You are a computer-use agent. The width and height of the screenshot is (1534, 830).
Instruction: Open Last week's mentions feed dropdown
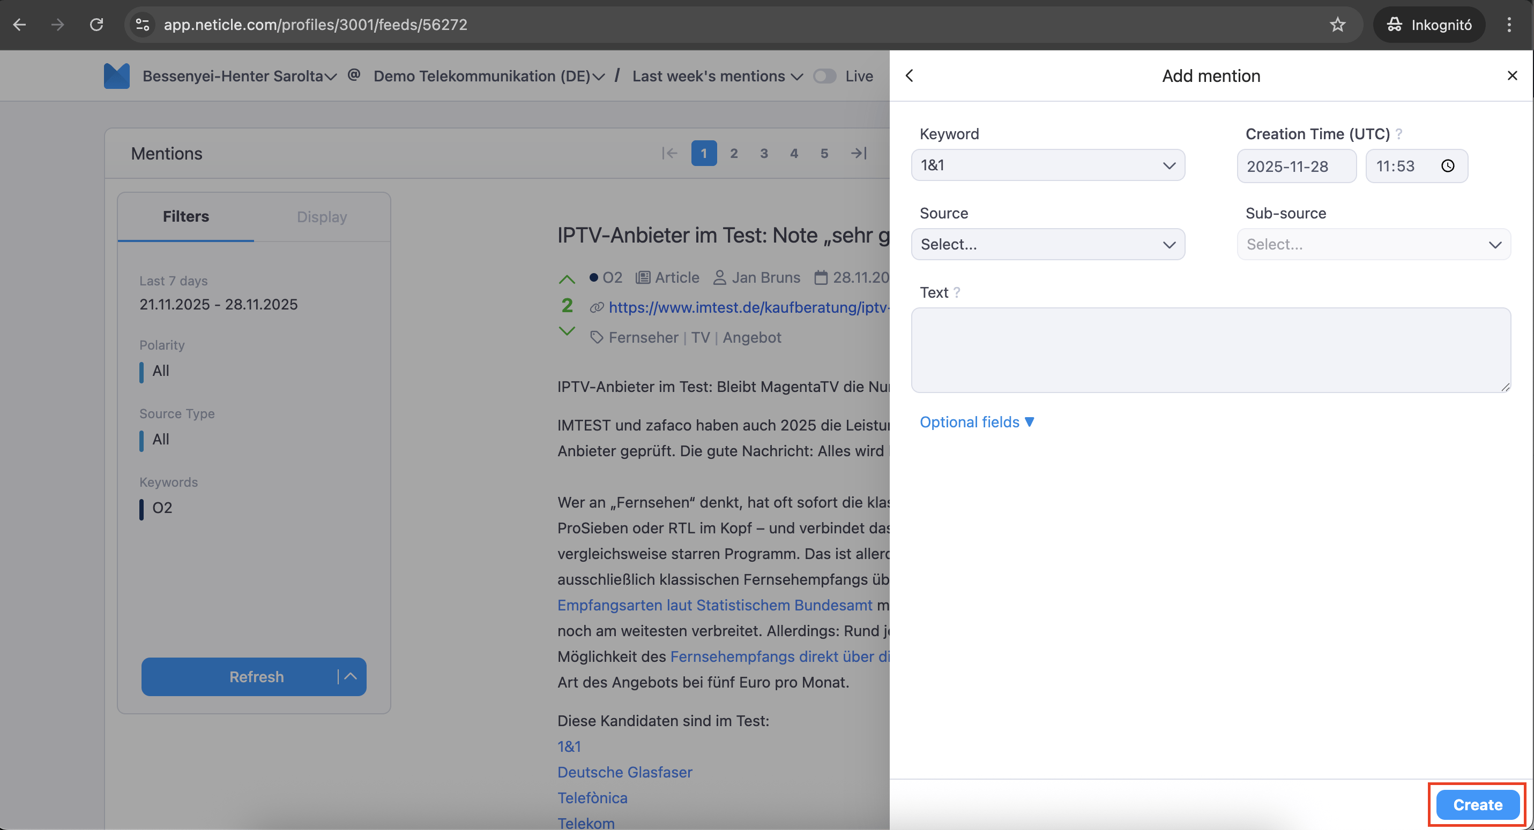point(718,76)
